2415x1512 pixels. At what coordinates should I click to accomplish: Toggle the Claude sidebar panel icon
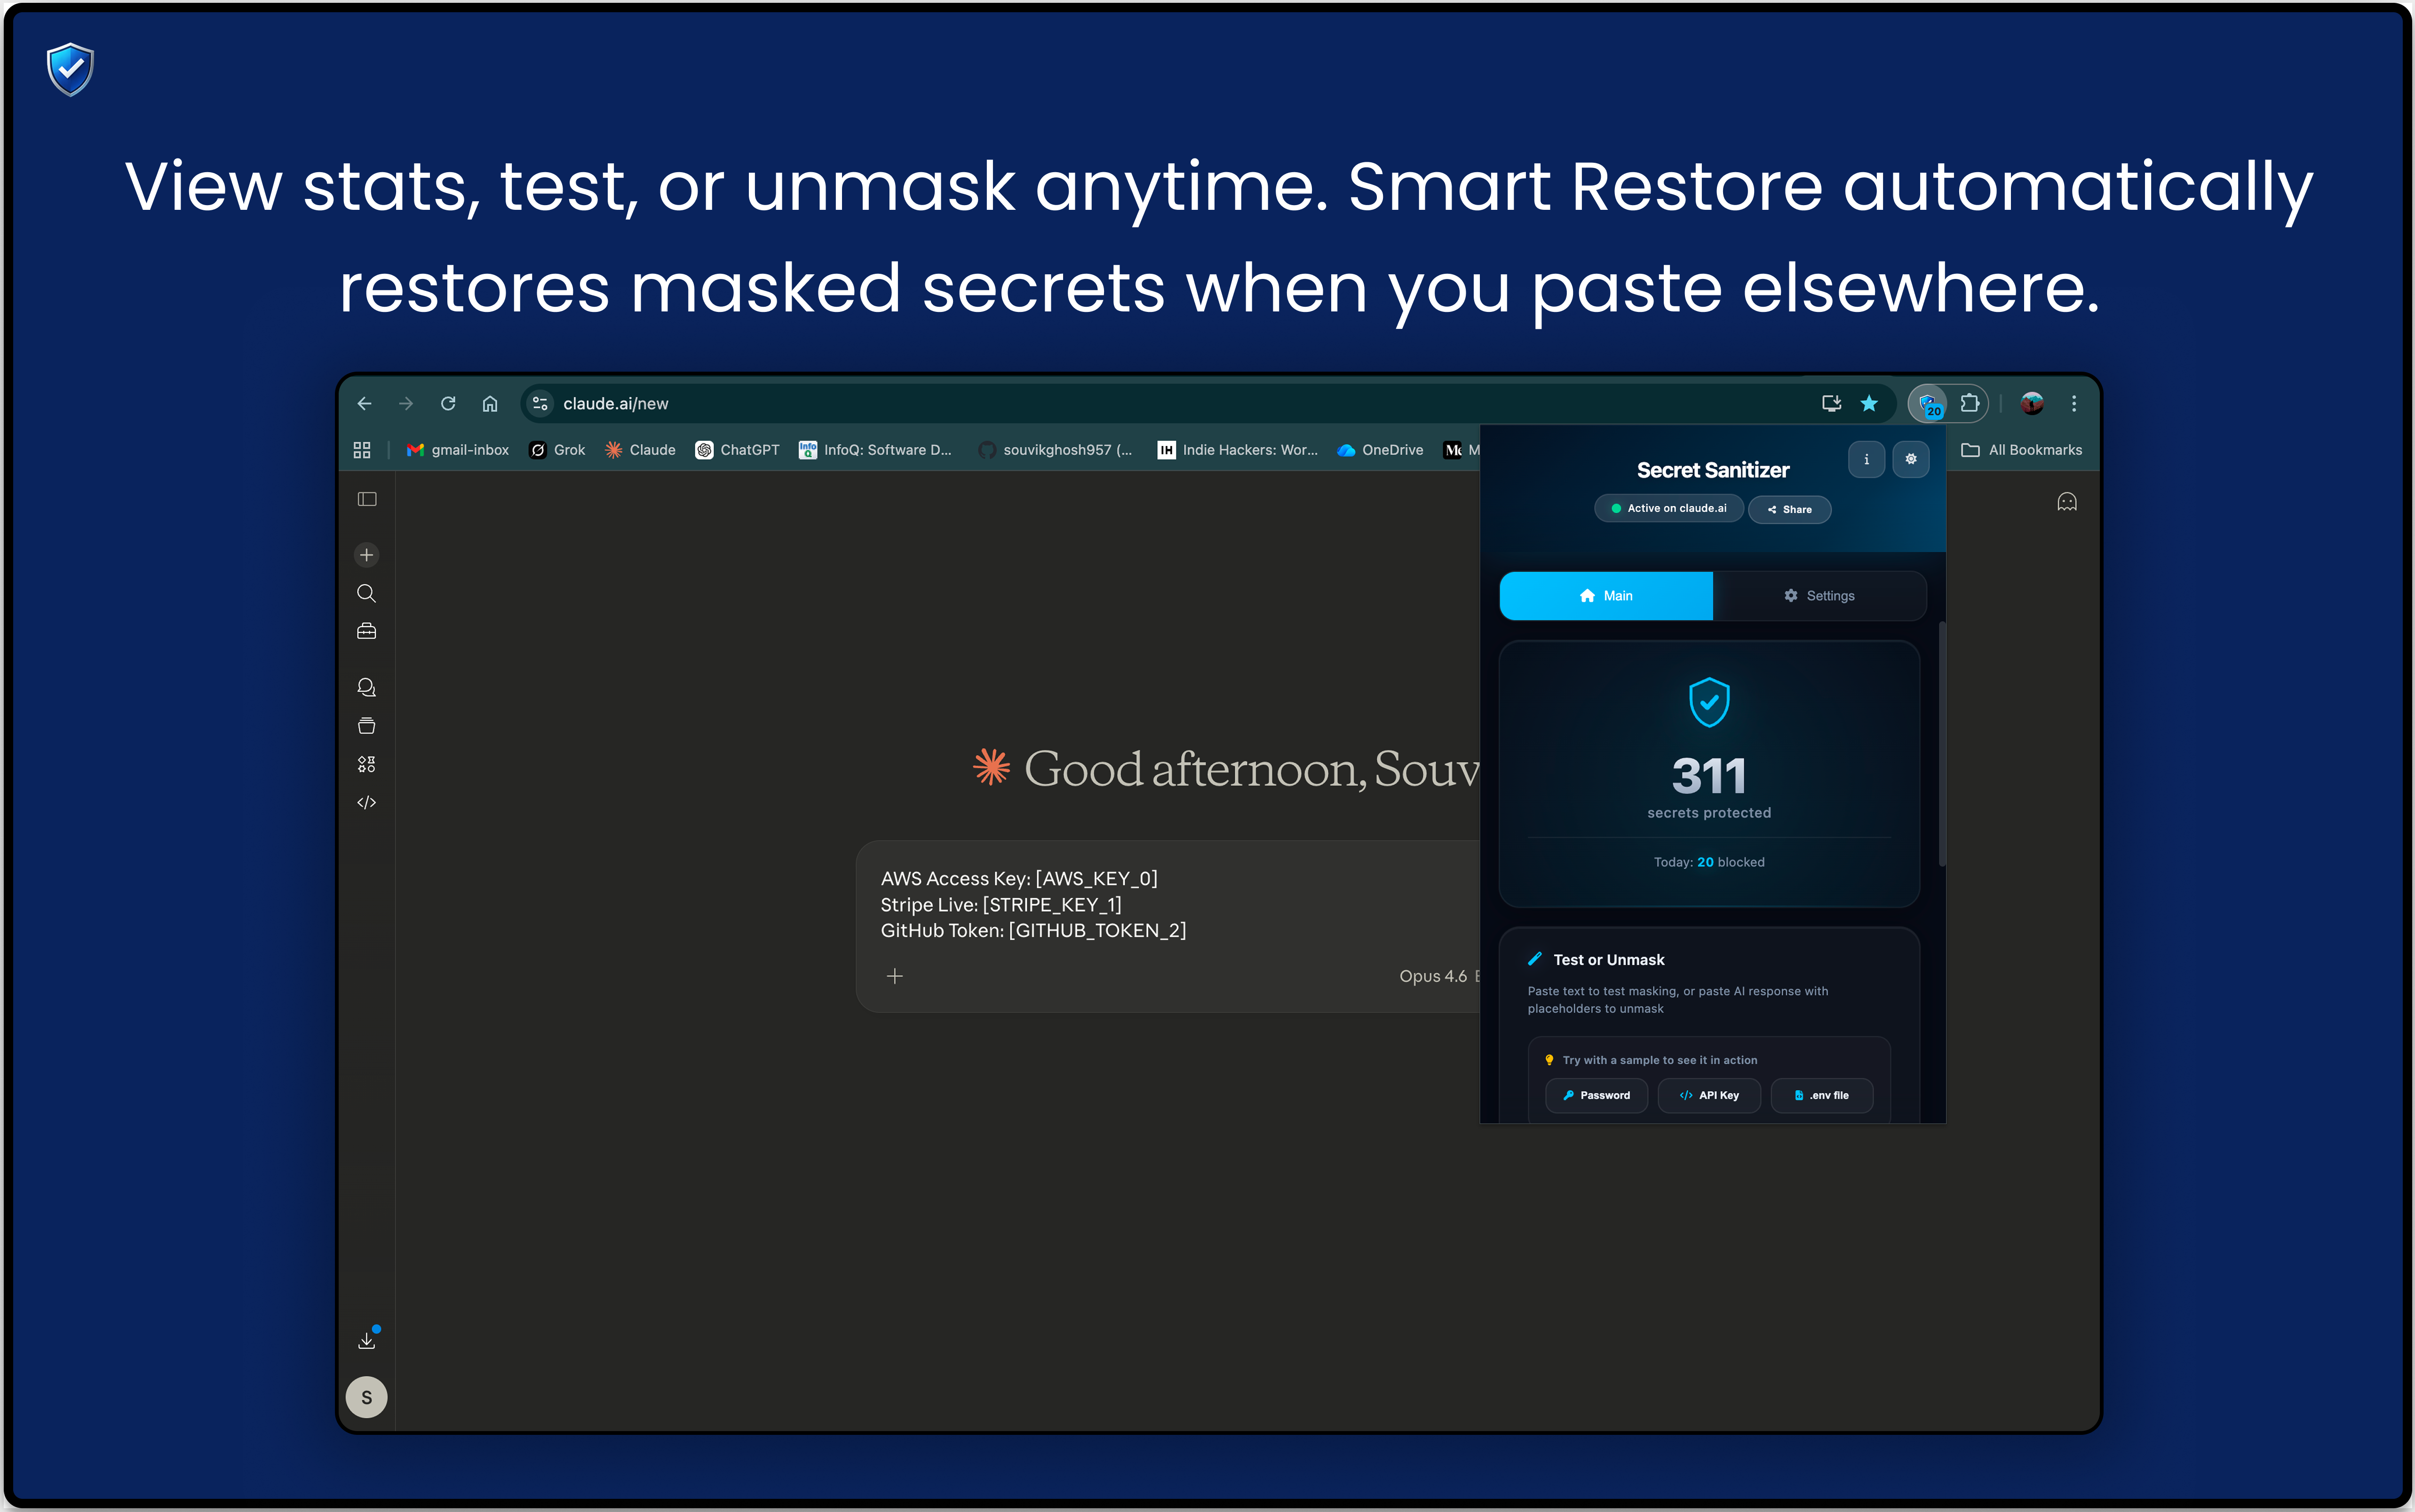tap(367, 499)
